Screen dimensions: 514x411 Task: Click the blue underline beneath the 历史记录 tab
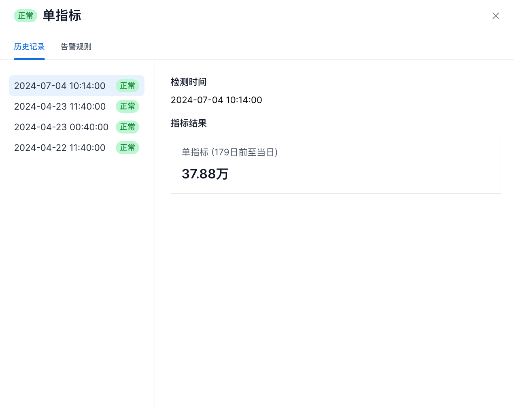pyautogui.click(x=29, y=59)
